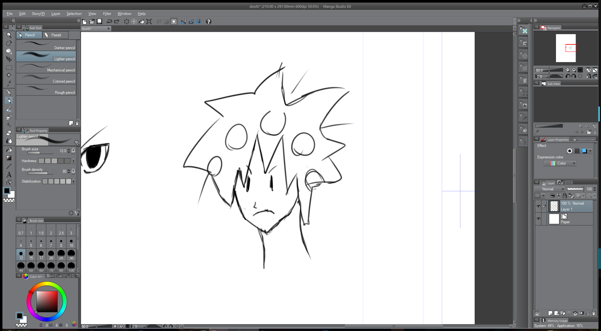Select the Fill bucket tool
This screenshot has width=601, height=331.
click(x=9, y=150)
